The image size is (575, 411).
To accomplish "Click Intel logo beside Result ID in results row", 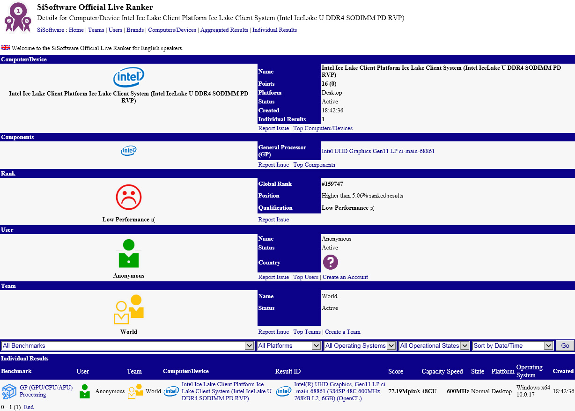I will pos(284,391).
